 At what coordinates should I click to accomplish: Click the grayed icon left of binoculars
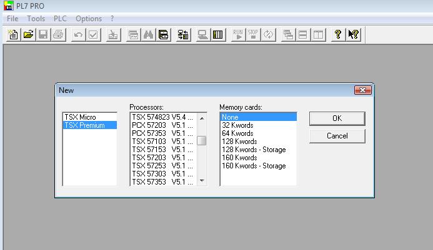[133, 35]
